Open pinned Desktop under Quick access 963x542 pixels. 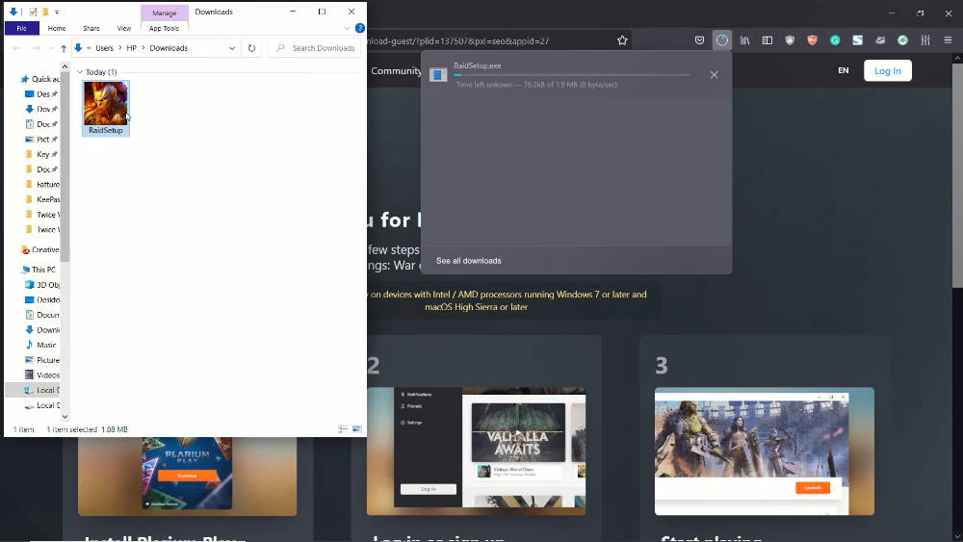pyautogui.click(x=40, y=94)
